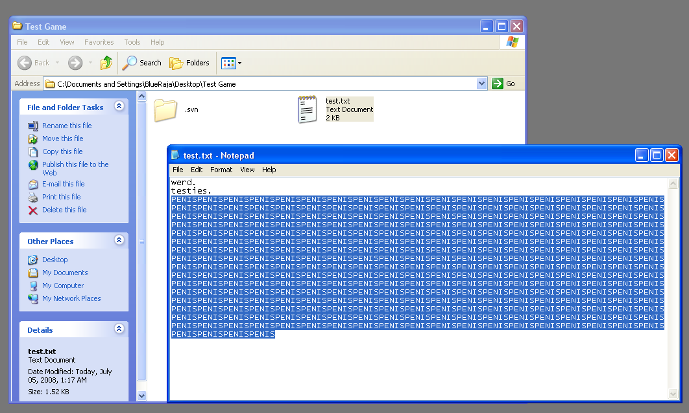Screen dimensions: 689x413
Task: Go up one folder level
Action: 106,63
